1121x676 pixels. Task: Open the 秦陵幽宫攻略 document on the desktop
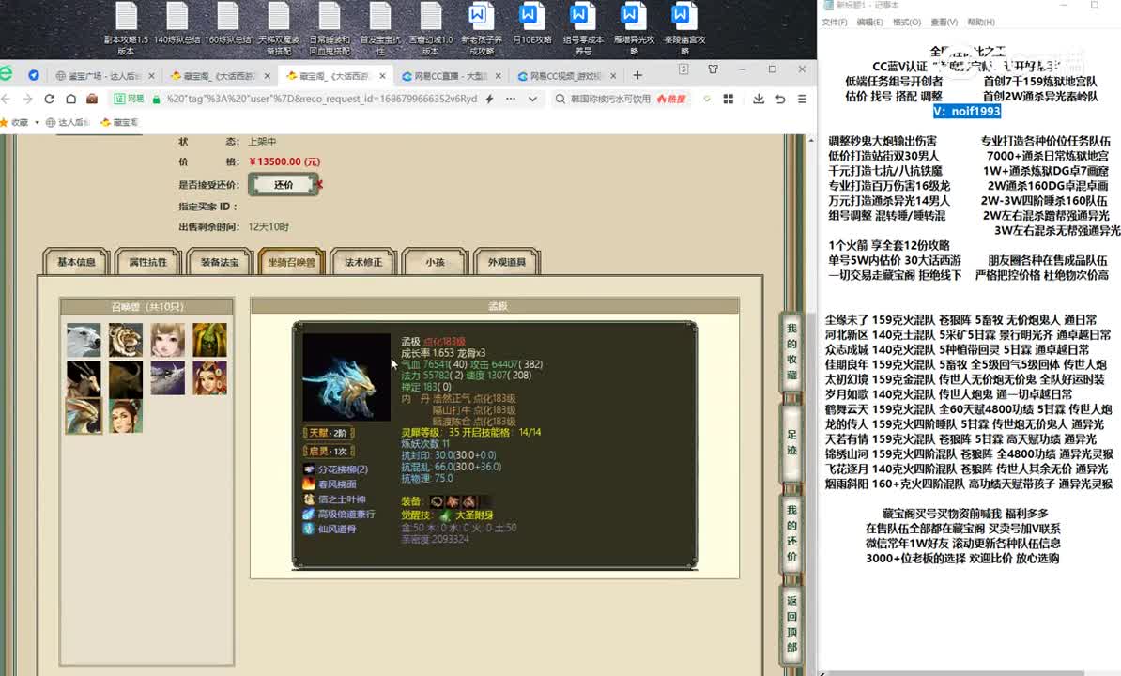pyautogui.click(x=684, y=28)
